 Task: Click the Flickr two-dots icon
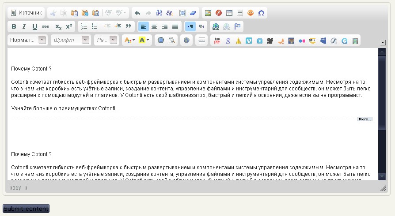[x=302, y=41]
